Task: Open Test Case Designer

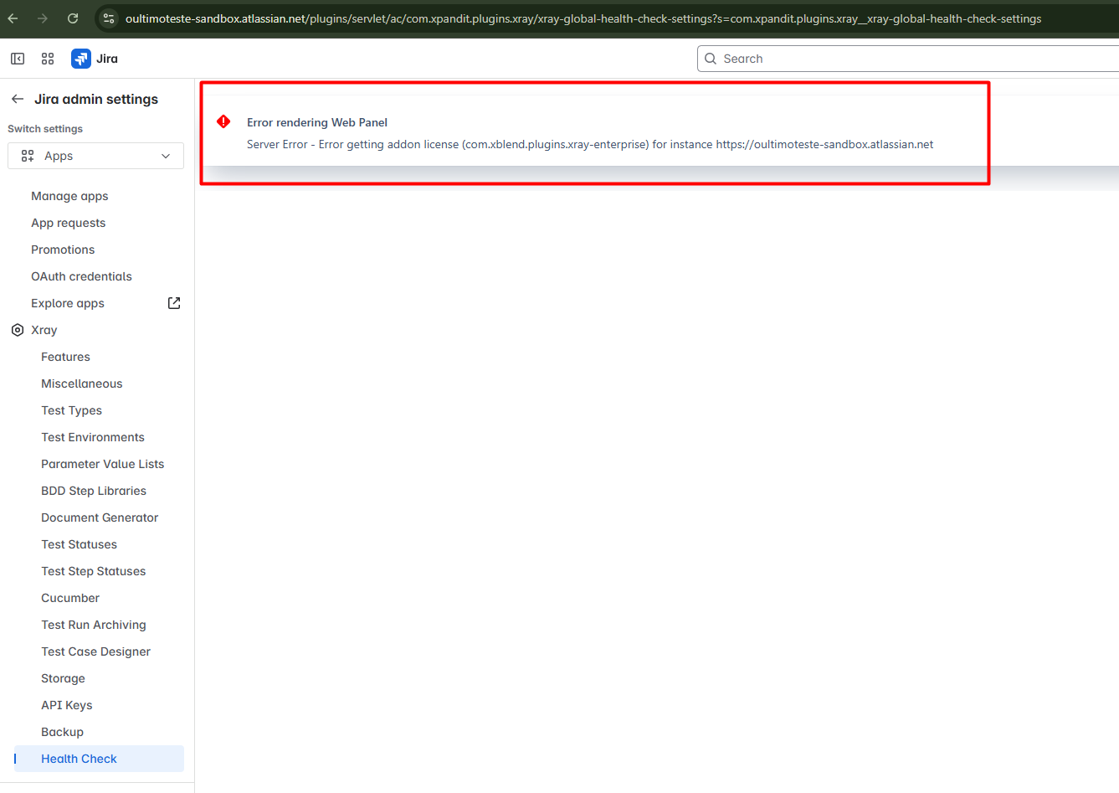Action: click(96, 651)
